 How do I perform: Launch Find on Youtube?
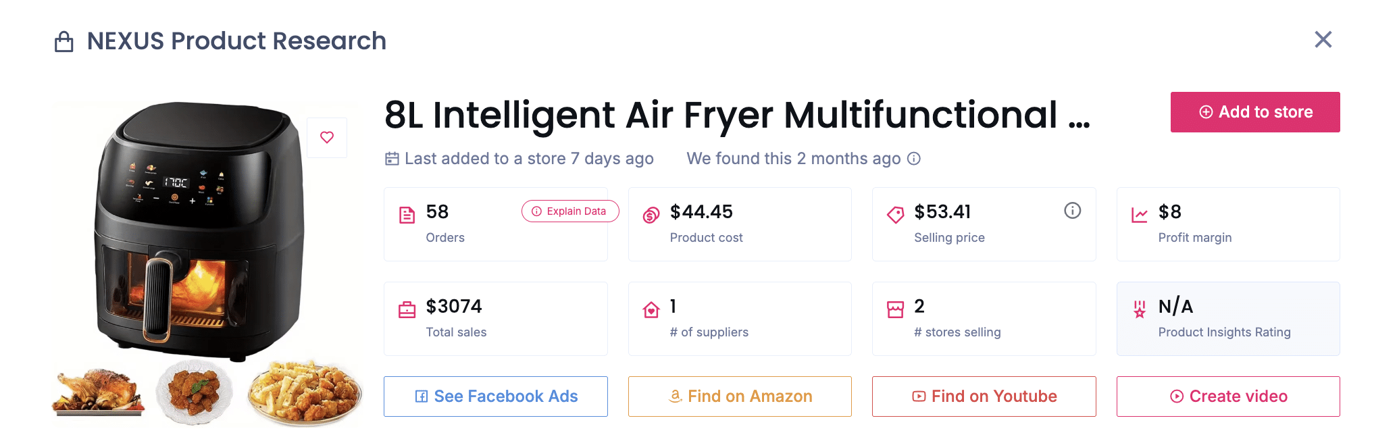(x=984, y=396)
